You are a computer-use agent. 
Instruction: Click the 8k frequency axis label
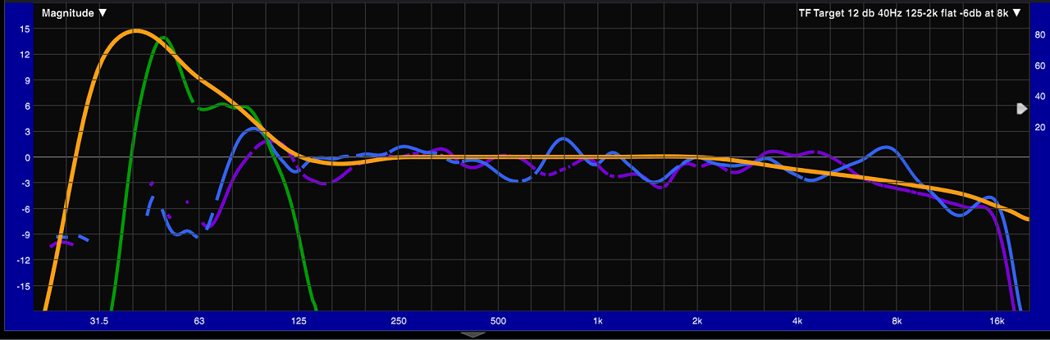pos(897,320)
